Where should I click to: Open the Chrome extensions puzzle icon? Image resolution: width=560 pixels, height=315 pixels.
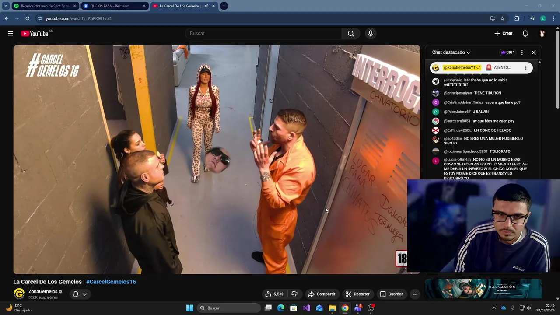517,18
